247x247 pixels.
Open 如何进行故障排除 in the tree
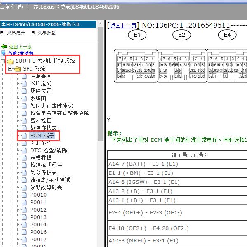[52, 106]
